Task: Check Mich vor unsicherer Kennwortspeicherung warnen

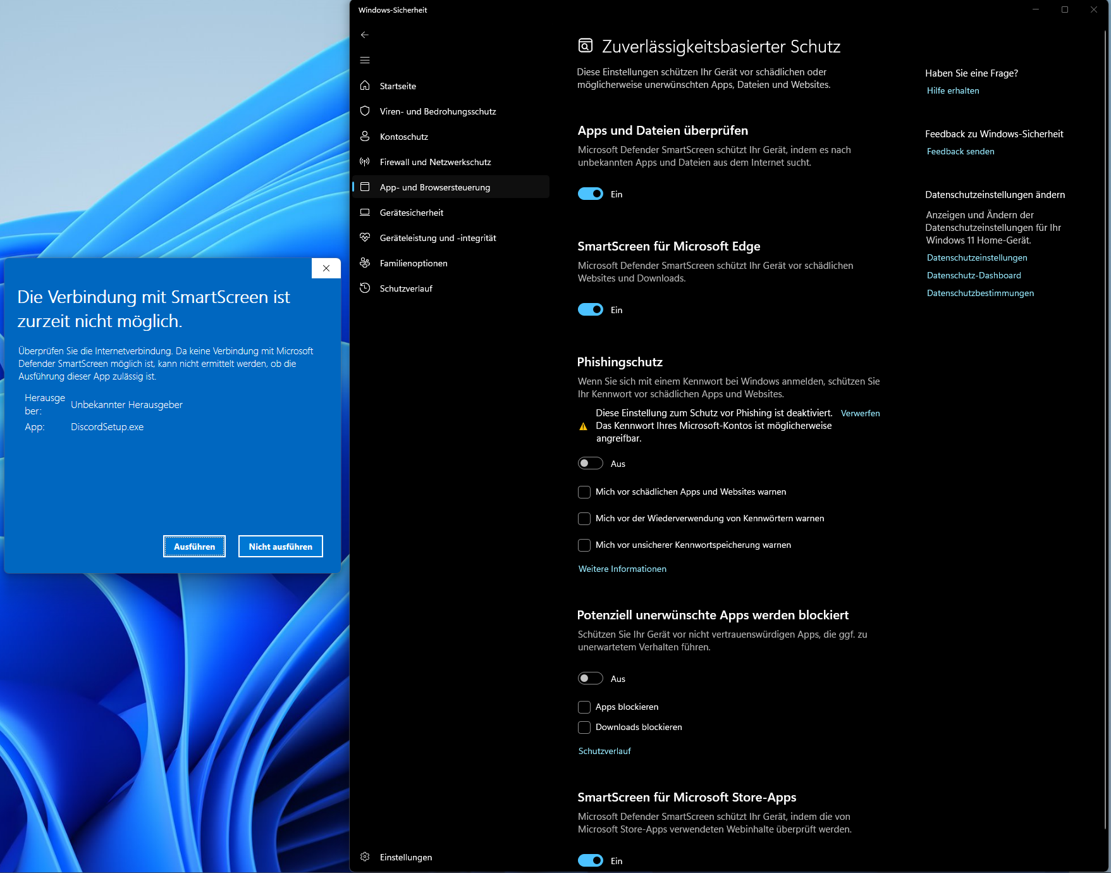Action: tap(584, 545)
